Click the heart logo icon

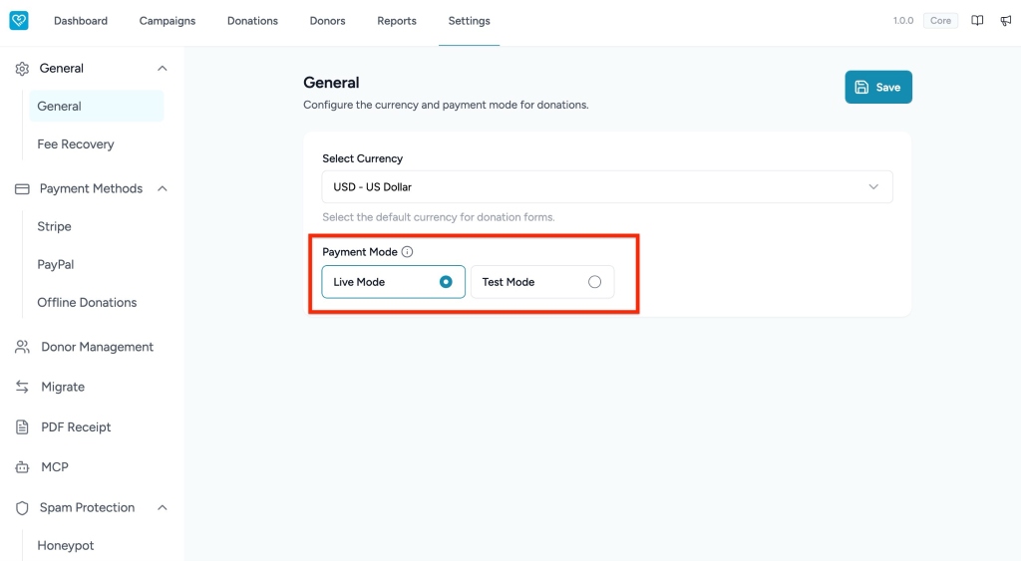(19, 20)
